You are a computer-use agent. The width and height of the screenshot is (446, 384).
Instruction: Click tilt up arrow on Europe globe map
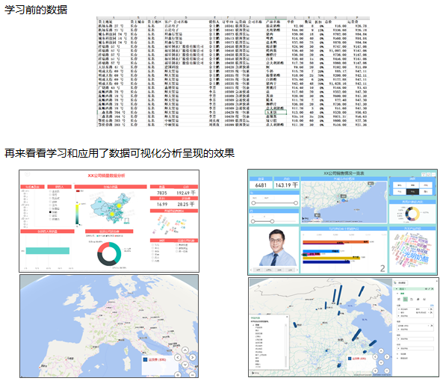point(185,350)
